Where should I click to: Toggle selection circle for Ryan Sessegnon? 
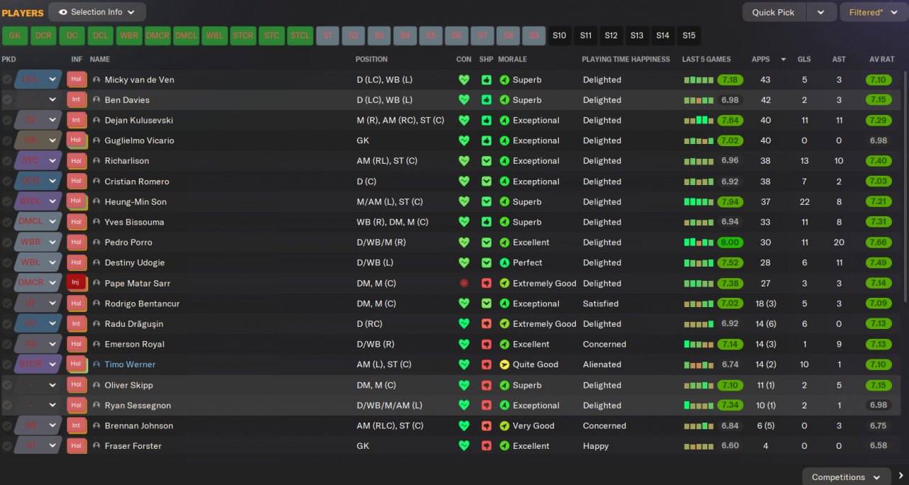pyautogui.click(x=7, y=406)
